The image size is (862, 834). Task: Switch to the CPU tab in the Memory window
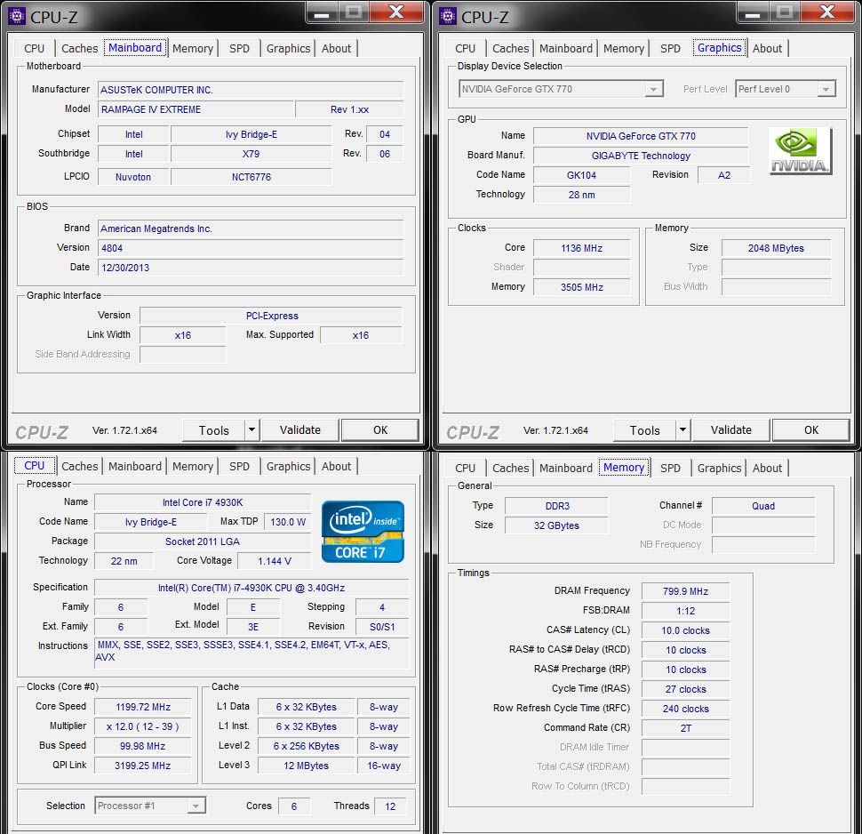coord(465,469)
